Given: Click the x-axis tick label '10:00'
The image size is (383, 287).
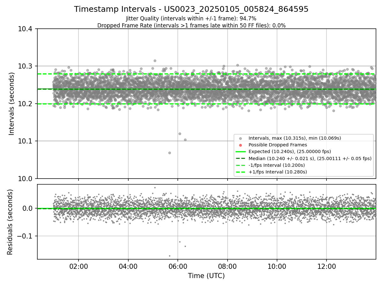Looking at the screenshot, I should click(x=277, y=267).
